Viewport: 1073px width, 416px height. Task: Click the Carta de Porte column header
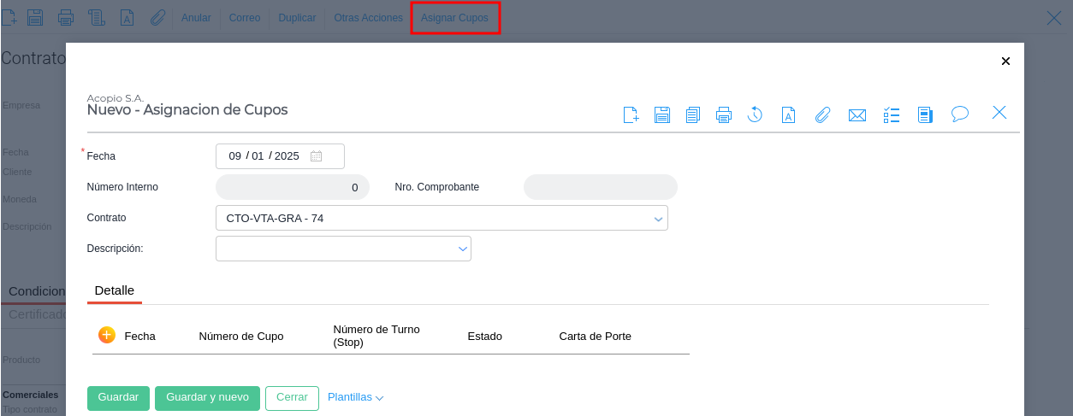pyautogui.click(x=596, y=337)
